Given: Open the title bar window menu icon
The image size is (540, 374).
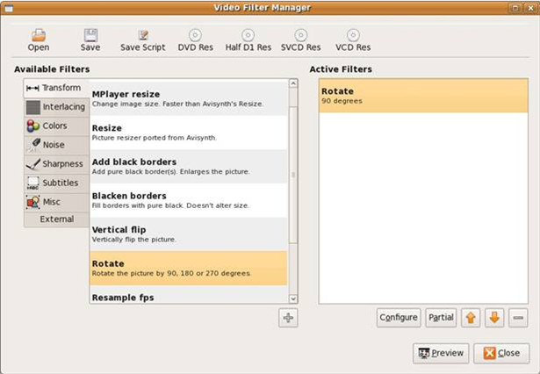Looking at the screenshot, I should [8, 8].
